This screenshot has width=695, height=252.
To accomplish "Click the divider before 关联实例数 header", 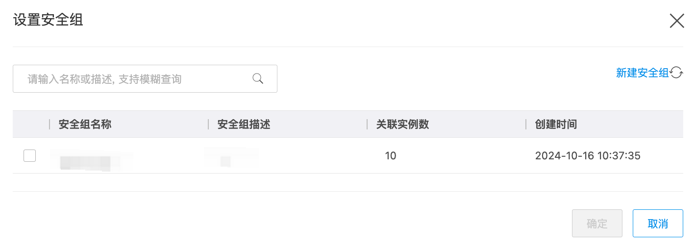I will coord(367,124).
